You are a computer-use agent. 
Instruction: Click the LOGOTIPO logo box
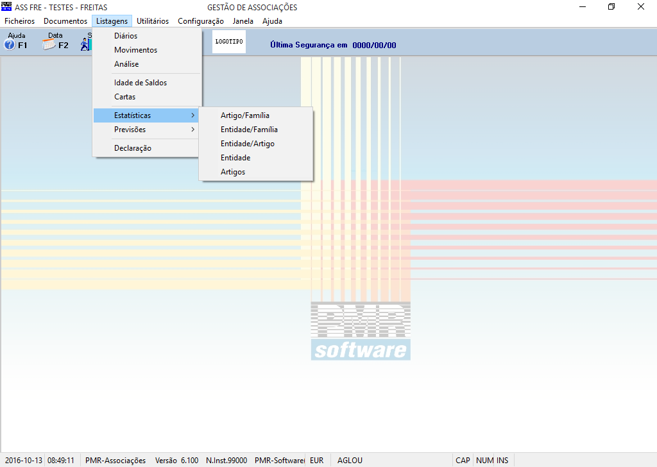coord(229,42)
